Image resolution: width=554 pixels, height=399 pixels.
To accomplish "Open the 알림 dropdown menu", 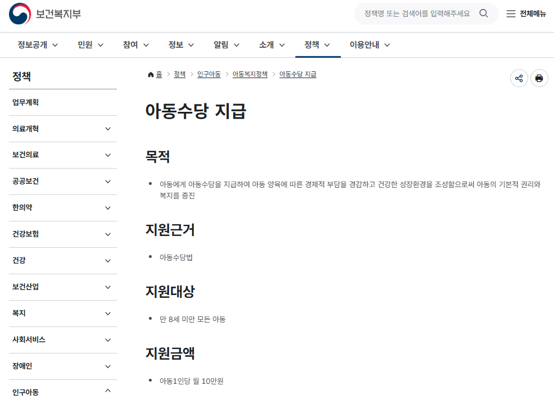I will pyautogui.click(x=226, y=45).
